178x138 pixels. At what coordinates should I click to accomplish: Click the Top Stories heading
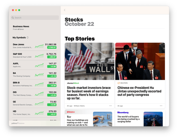(80, 39)
